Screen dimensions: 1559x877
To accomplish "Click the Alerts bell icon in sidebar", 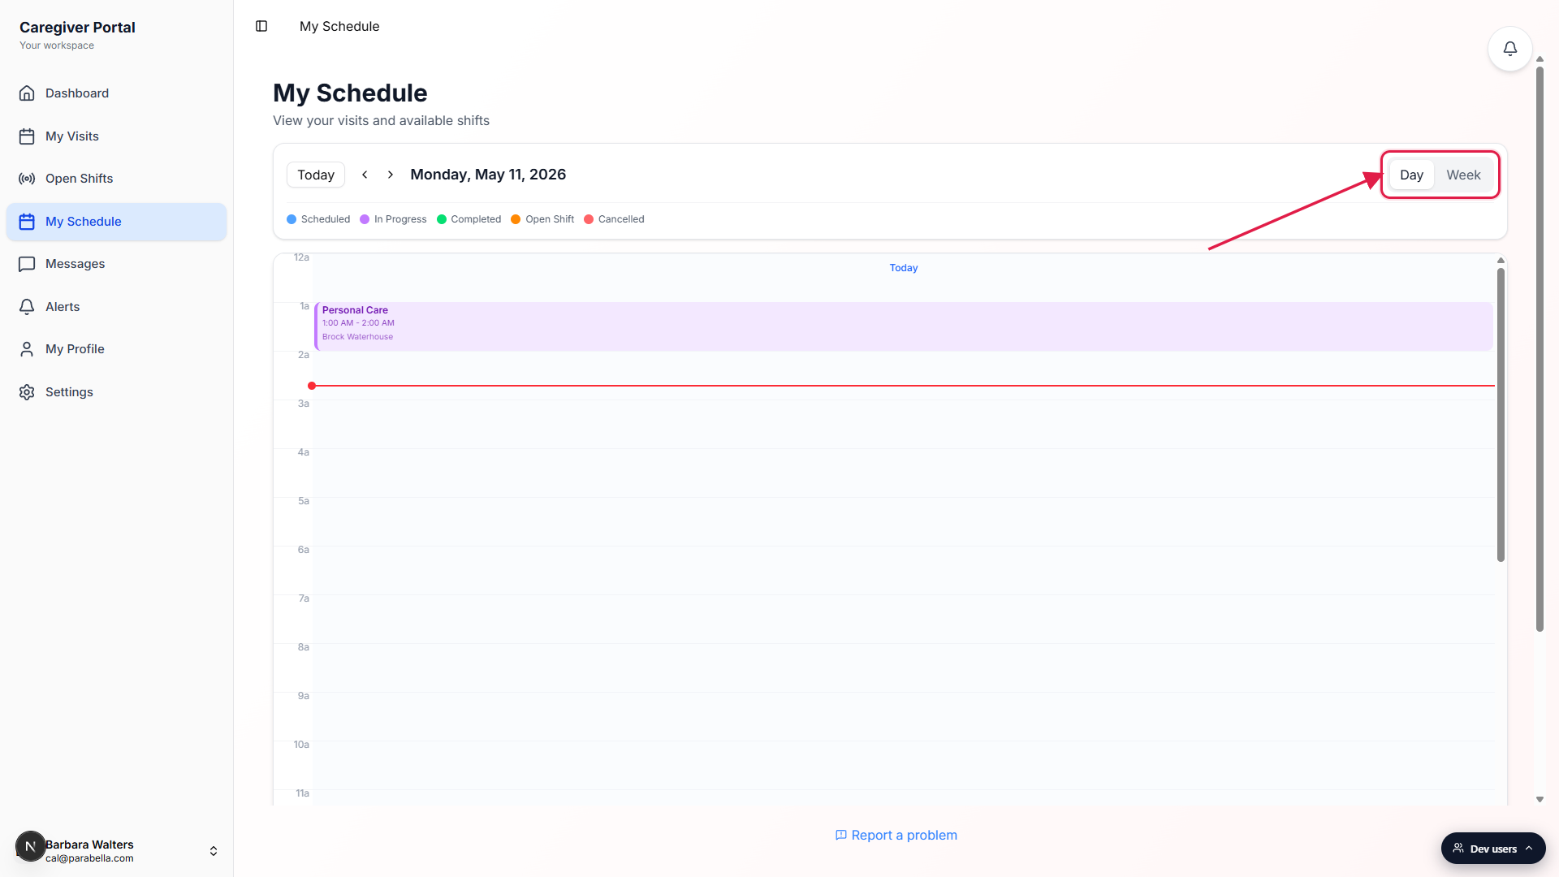I will tap(27, 307).
